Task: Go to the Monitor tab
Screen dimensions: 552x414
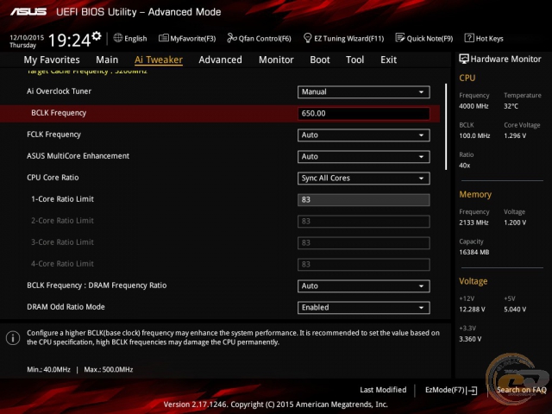Action: click(276, 60)
